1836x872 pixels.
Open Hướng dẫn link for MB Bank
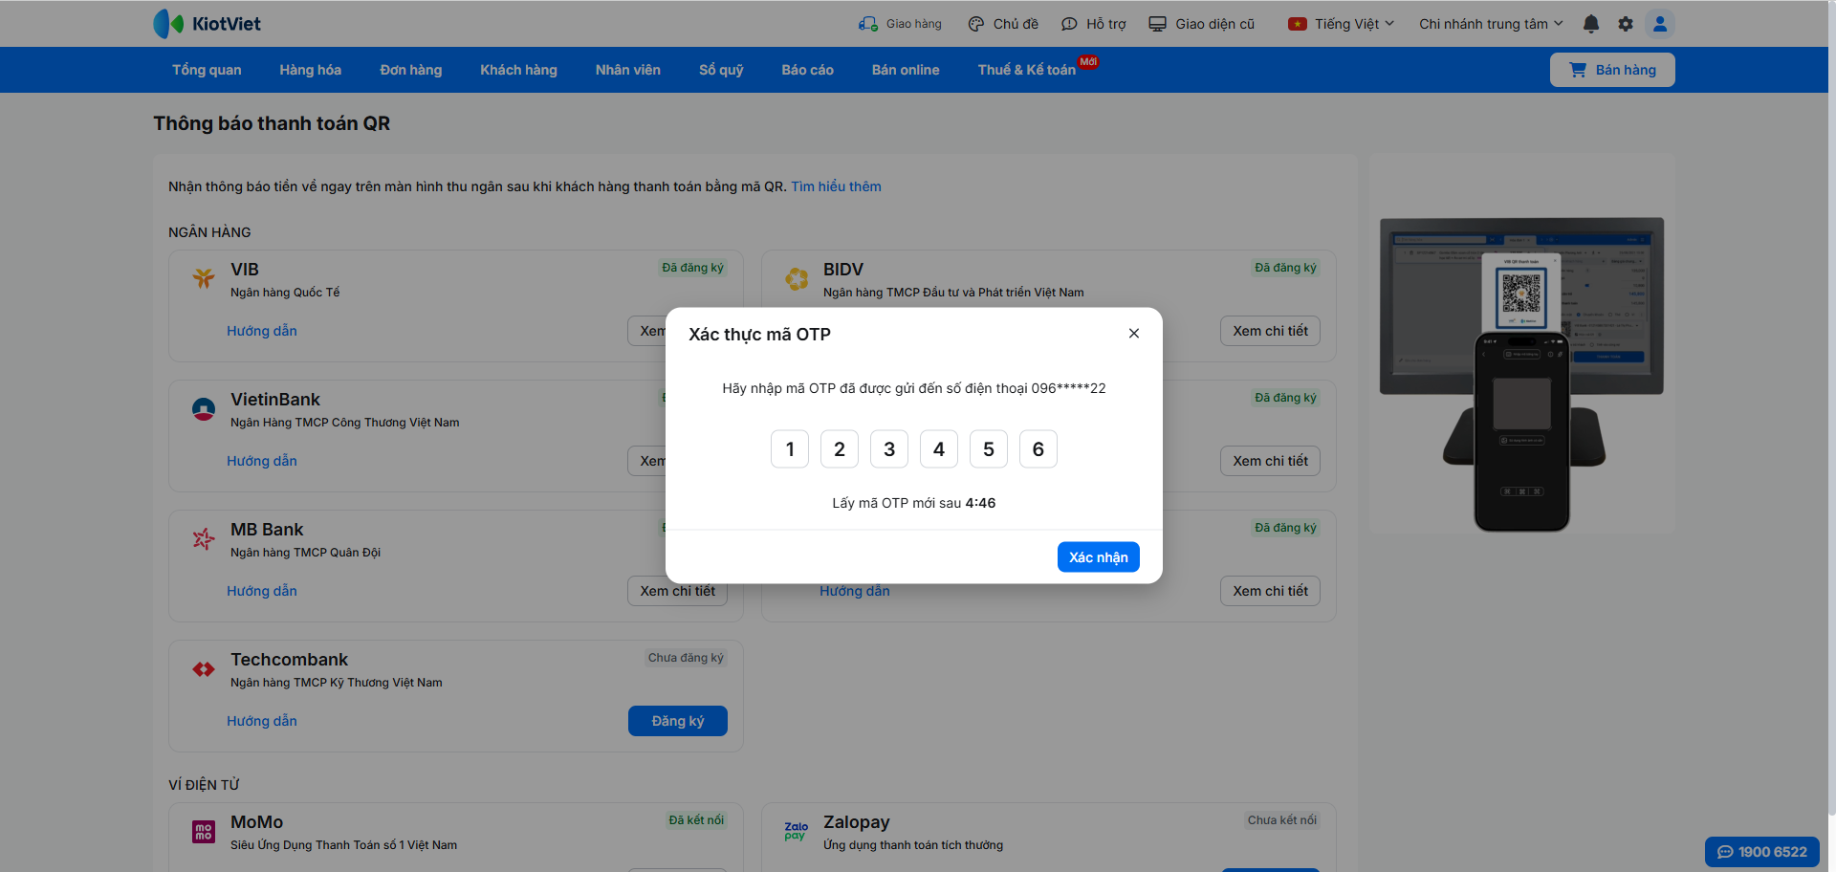[x=262, y=591]
